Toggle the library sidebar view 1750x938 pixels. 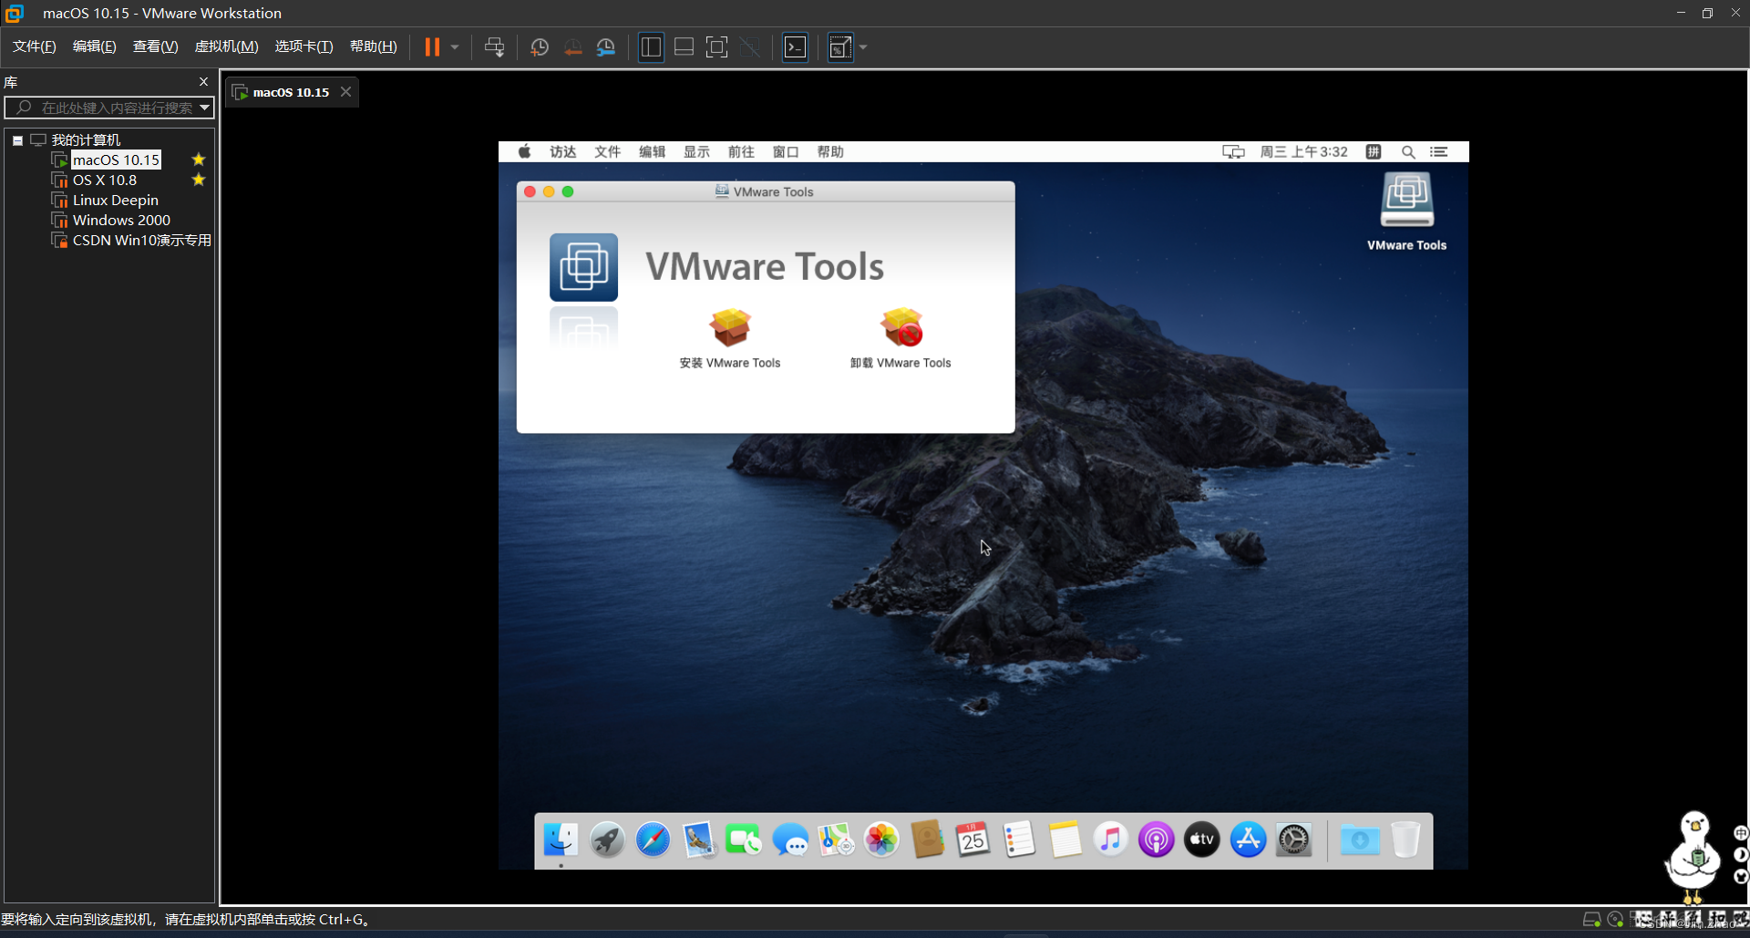pyautogui.click(x=651, y=47)
